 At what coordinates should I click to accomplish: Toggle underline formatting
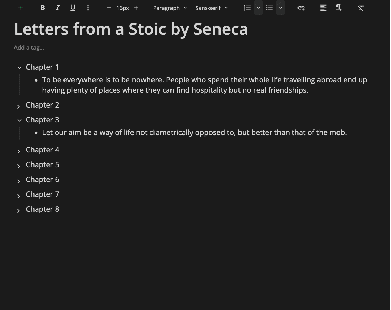click(x=73, y=8)
